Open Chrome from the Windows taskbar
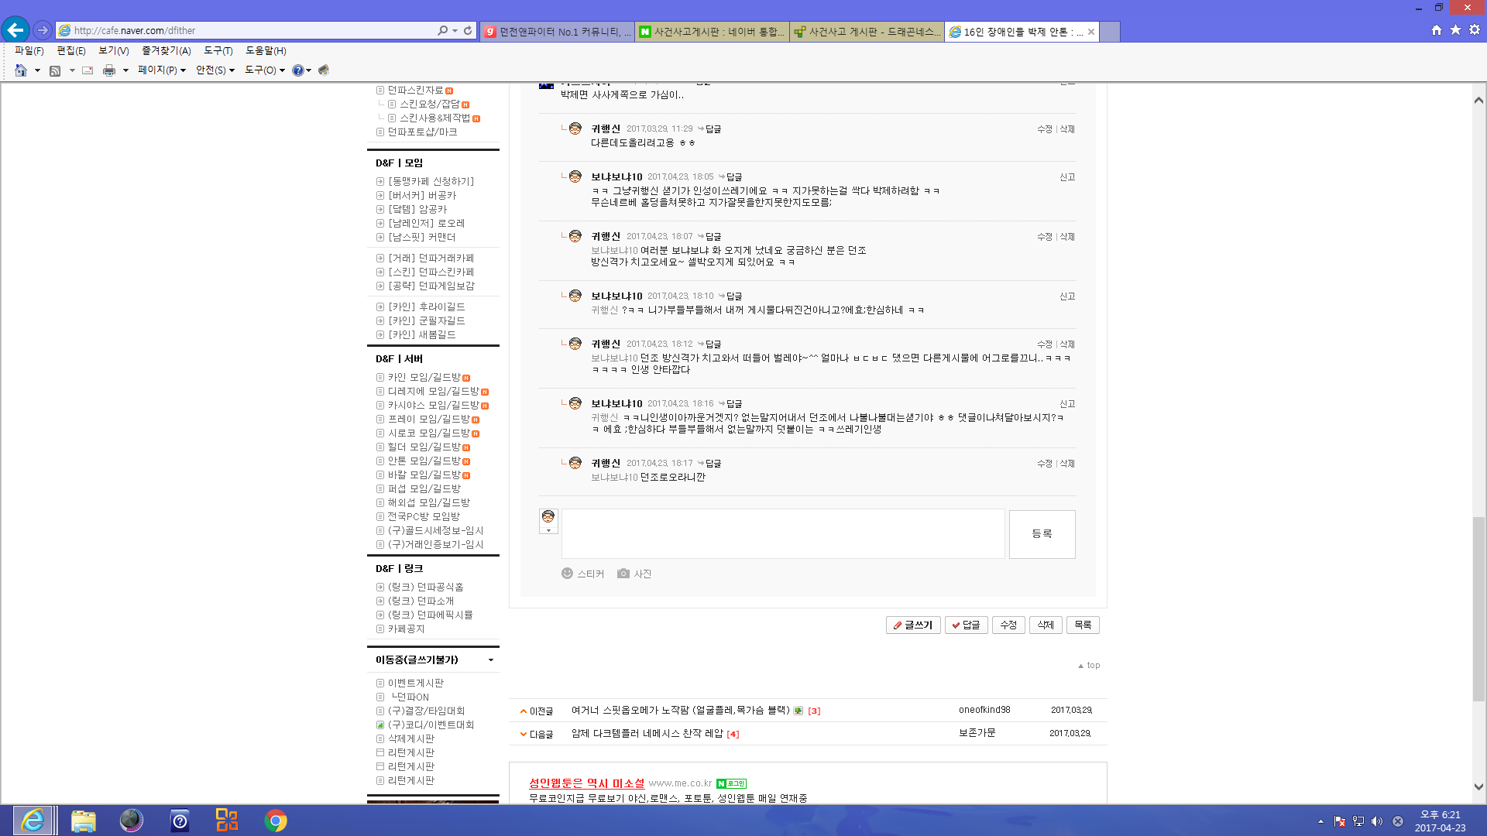Screen dimensions: 1487x836 275,820
